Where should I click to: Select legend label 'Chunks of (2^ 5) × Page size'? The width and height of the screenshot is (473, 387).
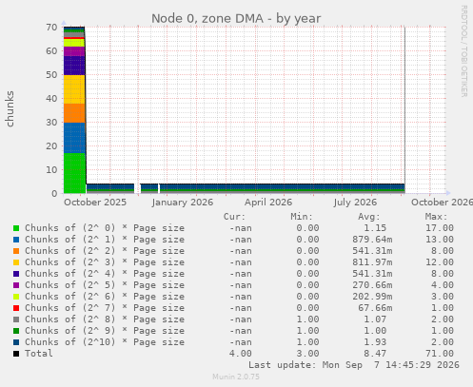coord(105,285)
